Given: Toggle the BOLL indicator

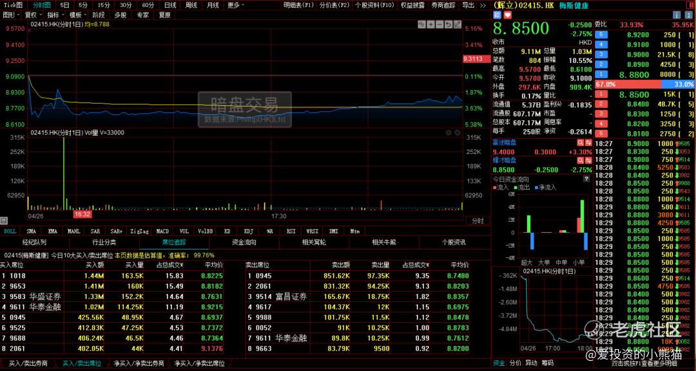Looking at the screenshot, I should coord(10,231).
